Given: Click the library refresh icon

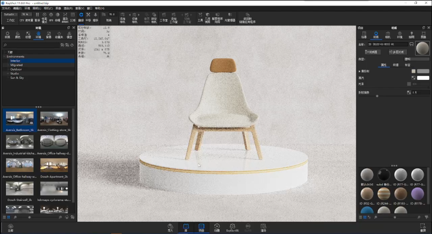Looking at the screenshot, I should pos(72,45).
